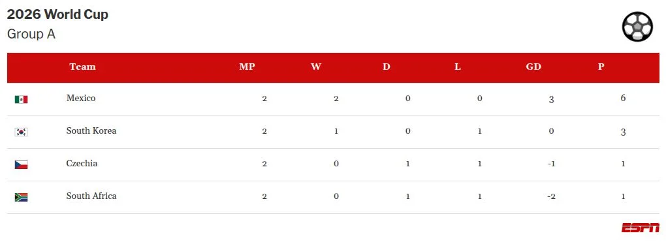
Task: Click the Czechia flag icon
Action: [x=22, y=165]
